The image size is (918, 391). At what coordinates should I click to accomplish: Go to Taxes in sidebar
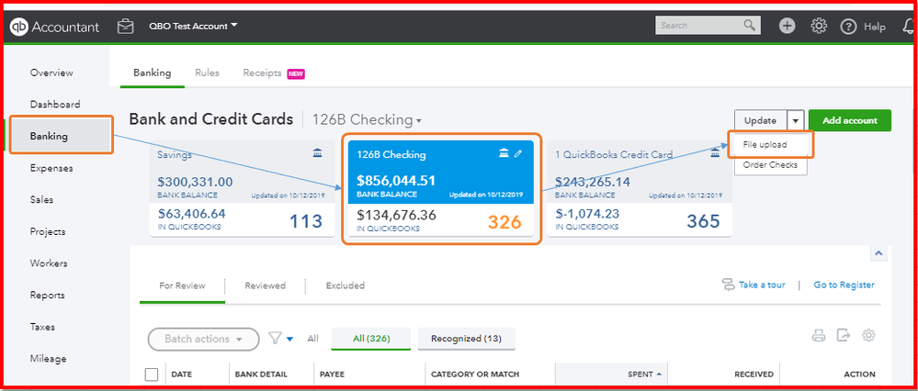pyautogui.click(x=42, y=328)
